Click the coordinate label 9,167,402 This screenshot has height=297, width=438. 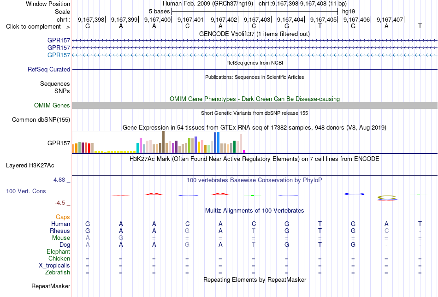tap(224, 19)
